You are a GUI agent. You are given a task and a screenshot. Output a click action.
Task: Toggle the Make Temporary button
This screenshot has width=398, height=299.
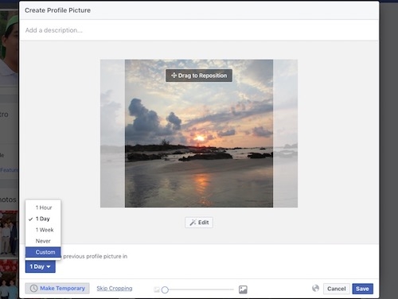click(x=57, y=289)
